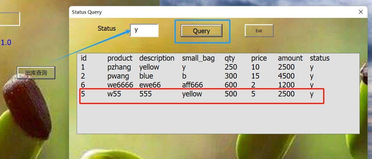Click the price value 15
This screenshot has width=372, height=159.
(255, 76)
